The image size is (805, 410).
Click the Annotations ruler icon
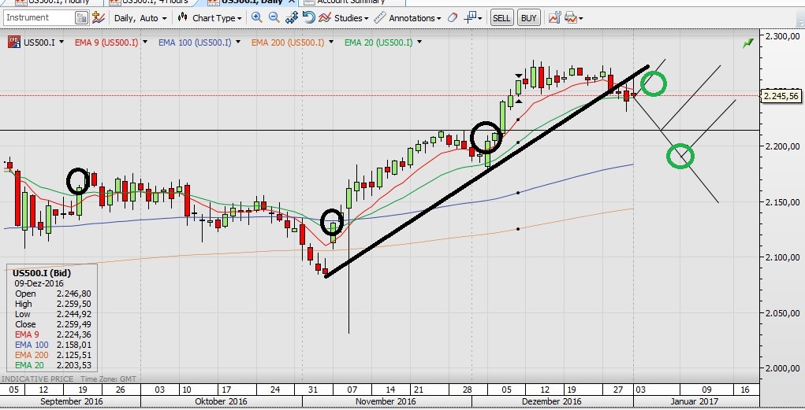point(380,18)
